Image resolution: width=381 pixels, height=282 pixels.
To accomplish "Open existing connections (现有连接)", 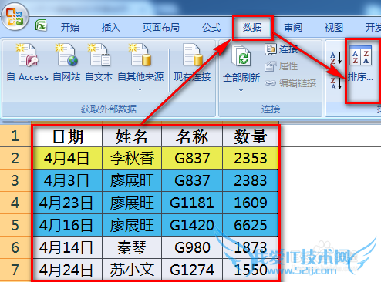I will [192, 62].
